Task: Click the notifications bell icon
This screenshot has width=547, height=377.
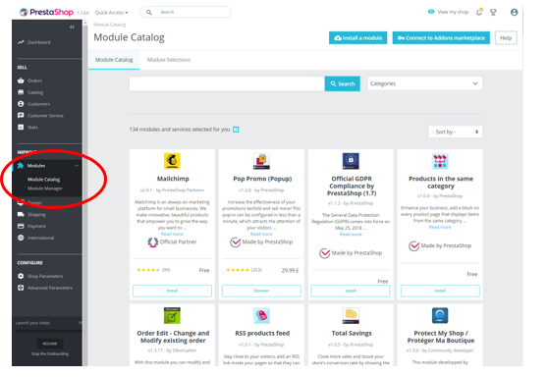Action: point(479,12)
